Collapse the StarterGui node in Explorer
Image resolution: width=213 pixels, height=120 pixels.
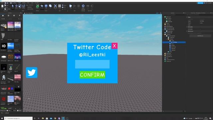tap(163, 34)
